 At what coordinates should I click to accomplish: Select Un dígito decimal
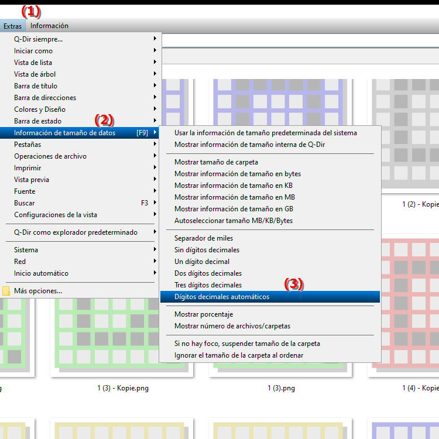[270, 262]
